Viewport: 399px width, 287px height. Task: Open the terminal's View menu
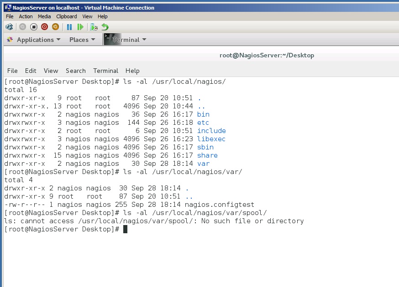(51, 71)
